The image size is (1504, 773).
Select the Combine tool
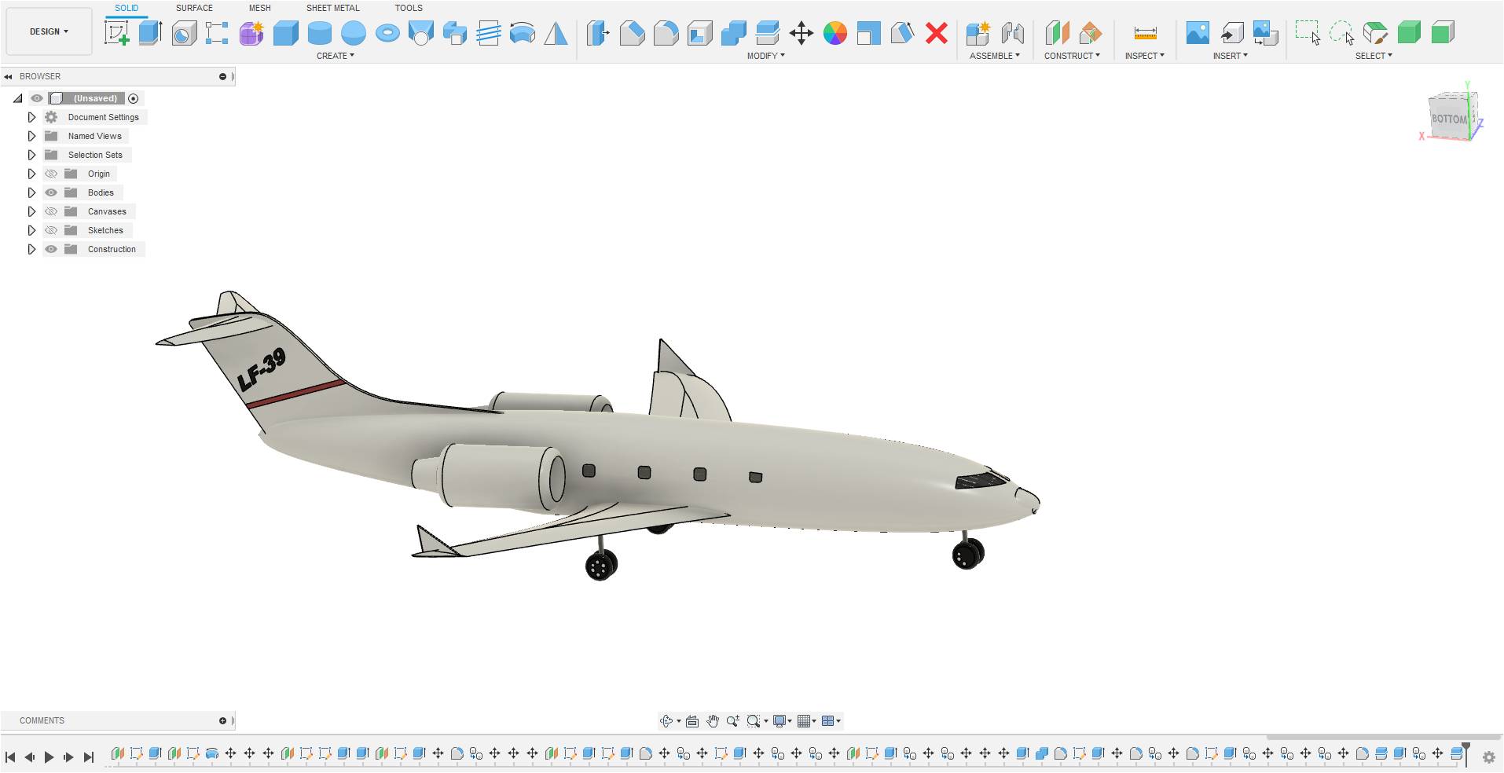(x=733, y=33)
